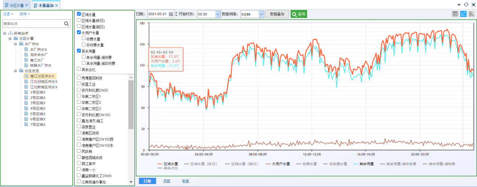Click the refresh icon at top right

(466, 5)
